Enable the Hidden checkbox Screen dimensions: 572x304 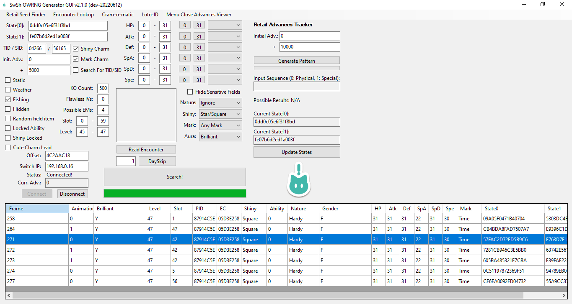tap(8, 109)
